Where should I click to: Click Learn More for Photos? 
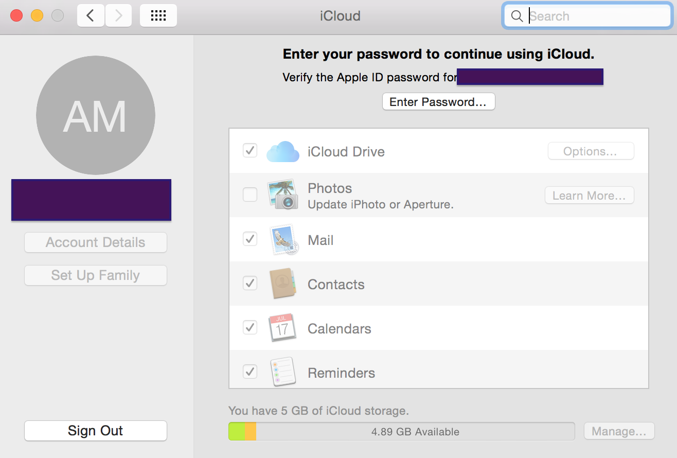pos(589,196)
